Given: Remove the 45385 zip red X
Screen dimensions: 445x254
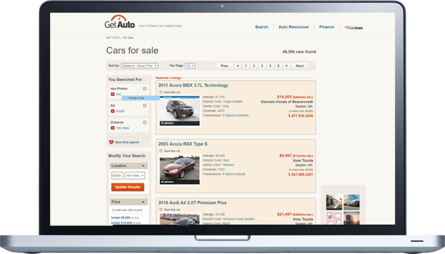Looking at the screenshot, I should click(113, 111).
